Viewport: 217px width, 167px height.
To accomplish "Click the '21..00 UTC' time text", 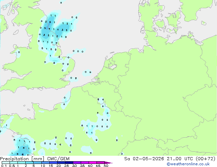I will [180, 159].
